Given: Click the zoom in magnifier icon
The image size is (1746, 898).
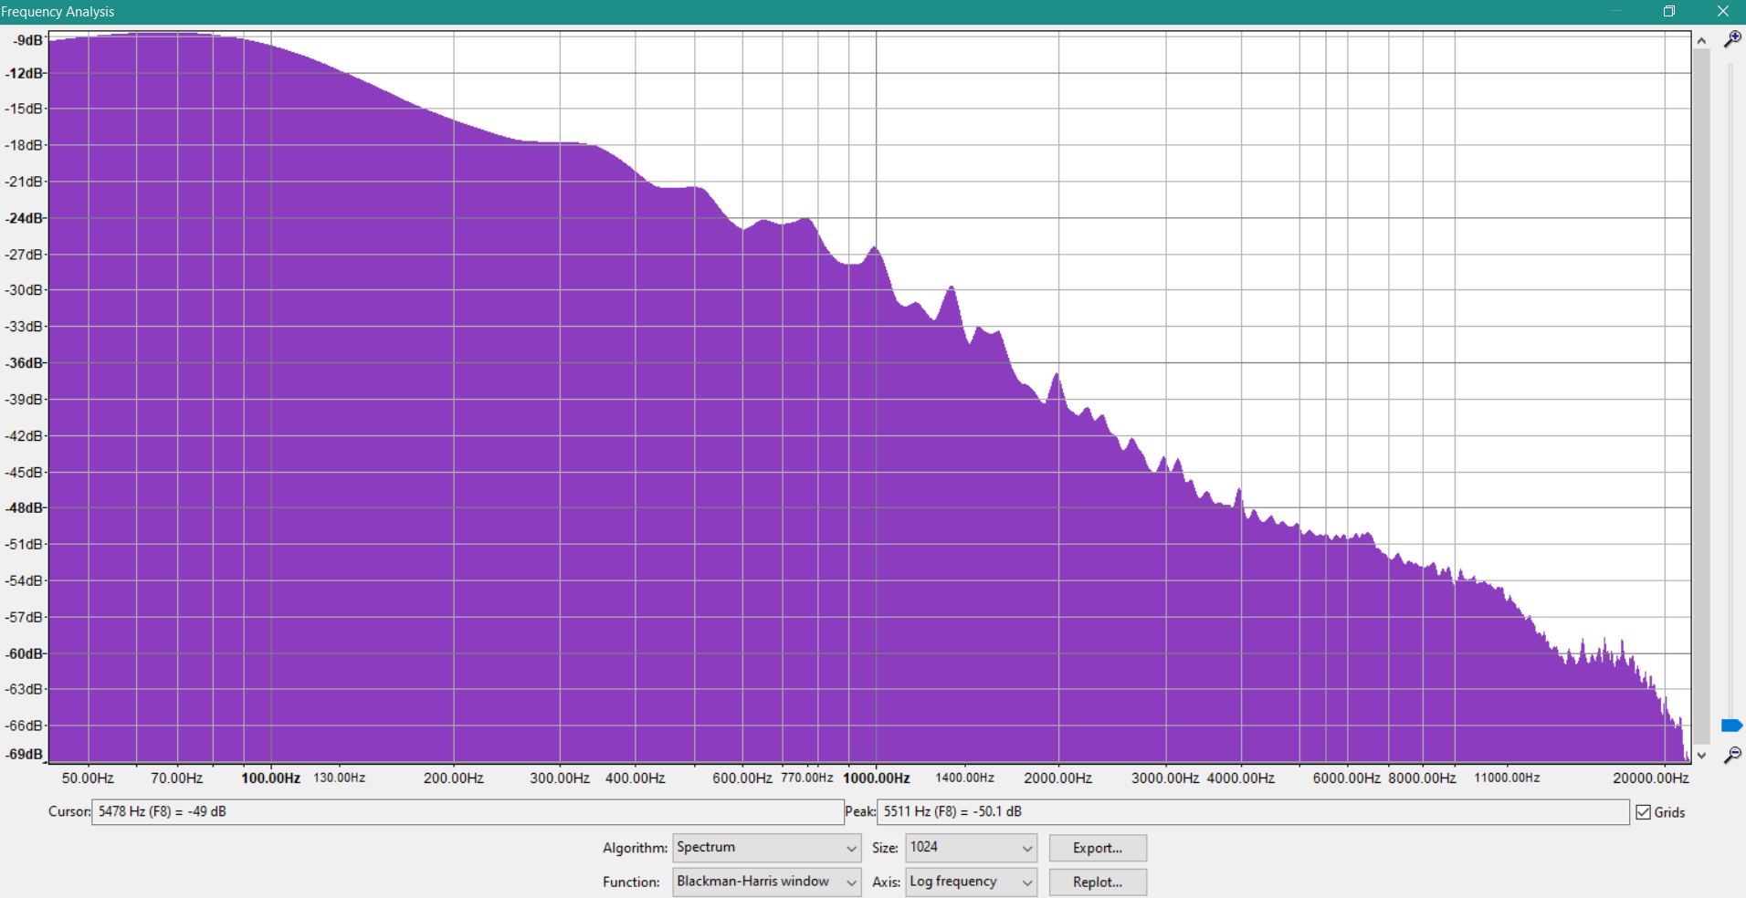Looking at the screenshot, I should pyautogui.click(x=1731, y=39).
